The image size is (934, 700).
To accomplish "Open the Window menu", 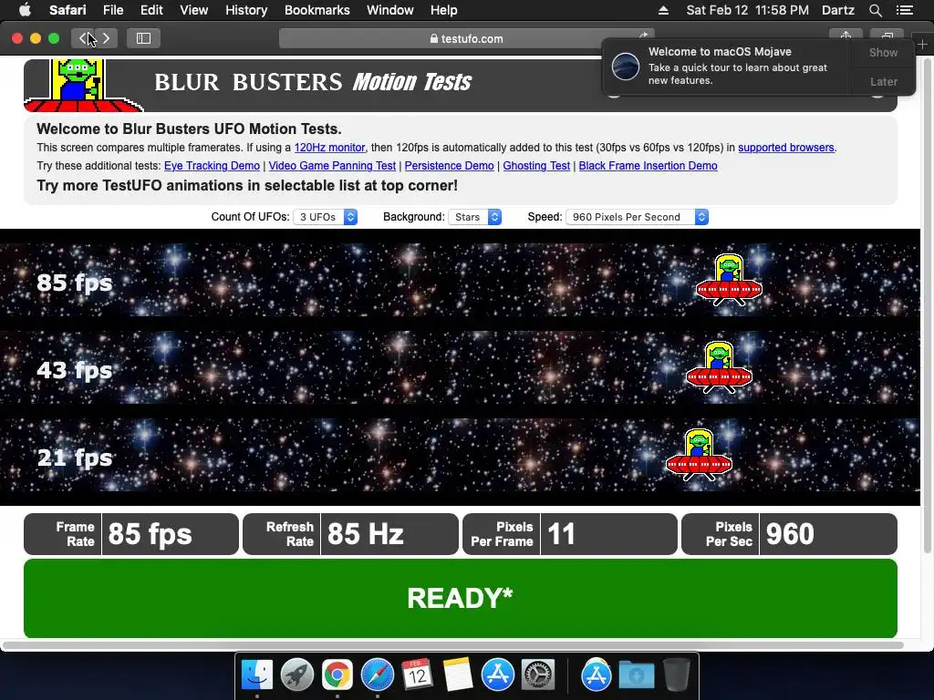I will pos(390,10).
